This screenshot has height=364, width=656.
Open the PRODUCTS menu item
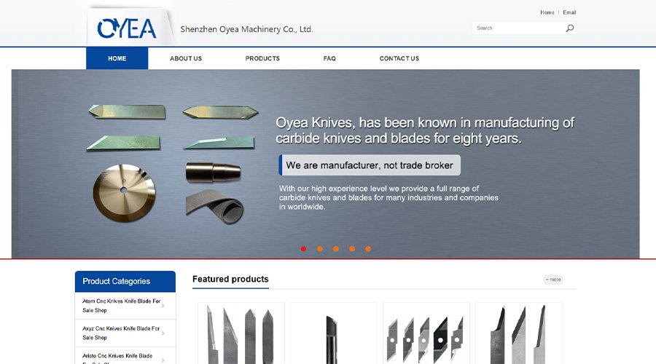point(262,58)
